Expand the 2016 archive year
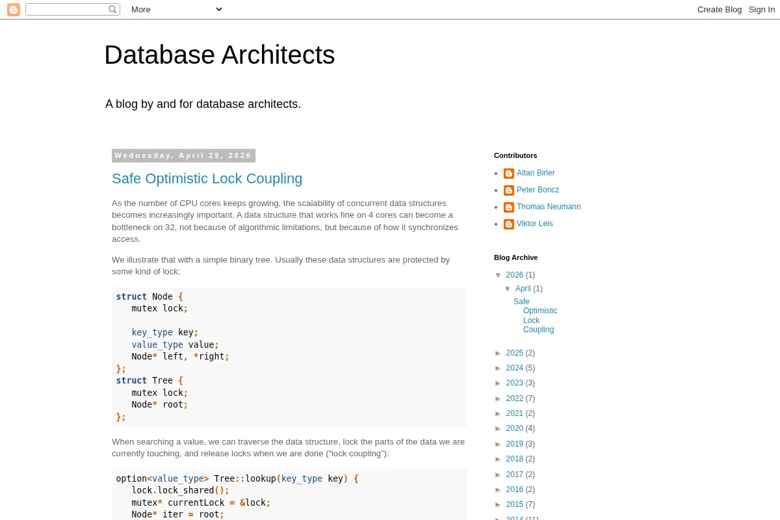780x520 pixels. (499, 490)
